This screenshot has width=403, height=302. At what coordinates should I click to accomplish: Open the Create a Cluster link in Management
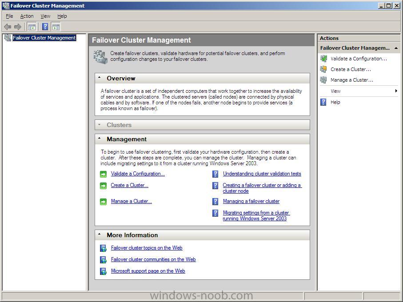pos(130,185)
